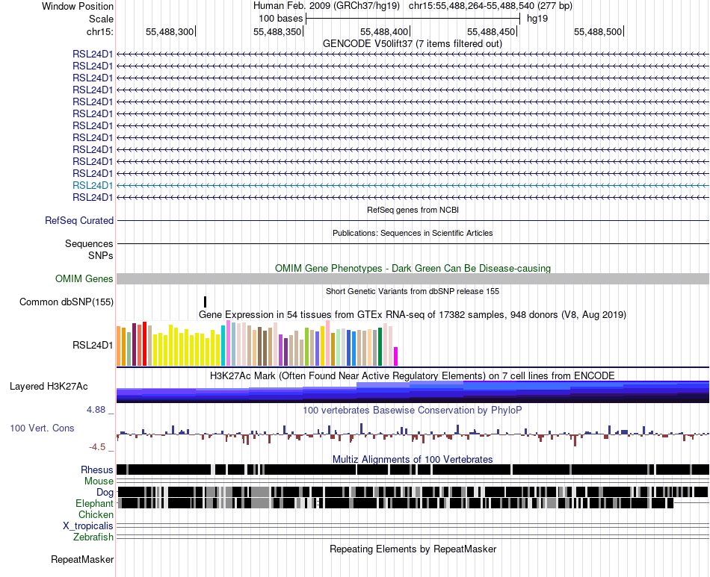Viewport: 710px width, 577px height.
Task: Open the GENCODE V50lift37 track title
Action: coord(412,44)
